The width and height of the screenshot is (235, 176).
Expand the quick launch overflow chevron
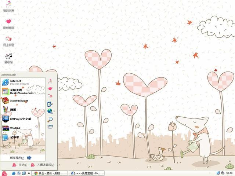coord(29,173)
